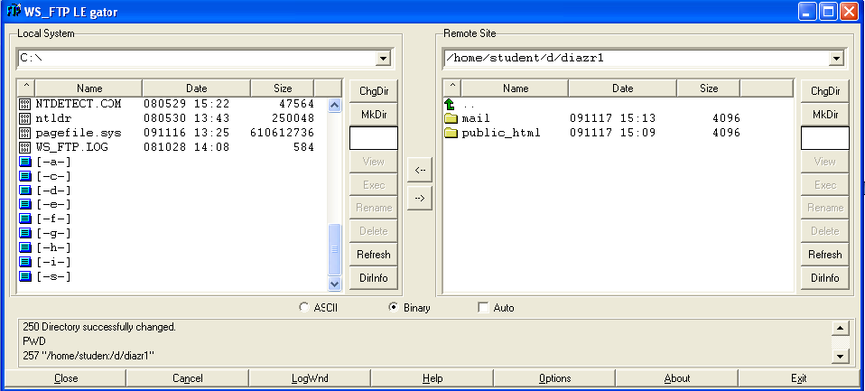Sort local files by Size column
This screenshot has width=865, height=391.
283,88
